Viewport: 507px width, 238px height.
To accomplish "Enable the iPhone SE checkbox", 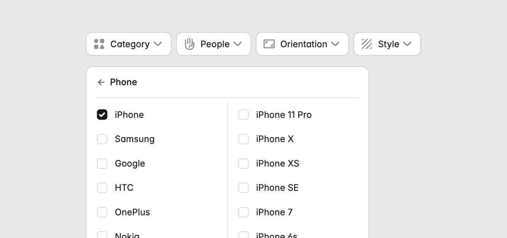I will (243, 188).
